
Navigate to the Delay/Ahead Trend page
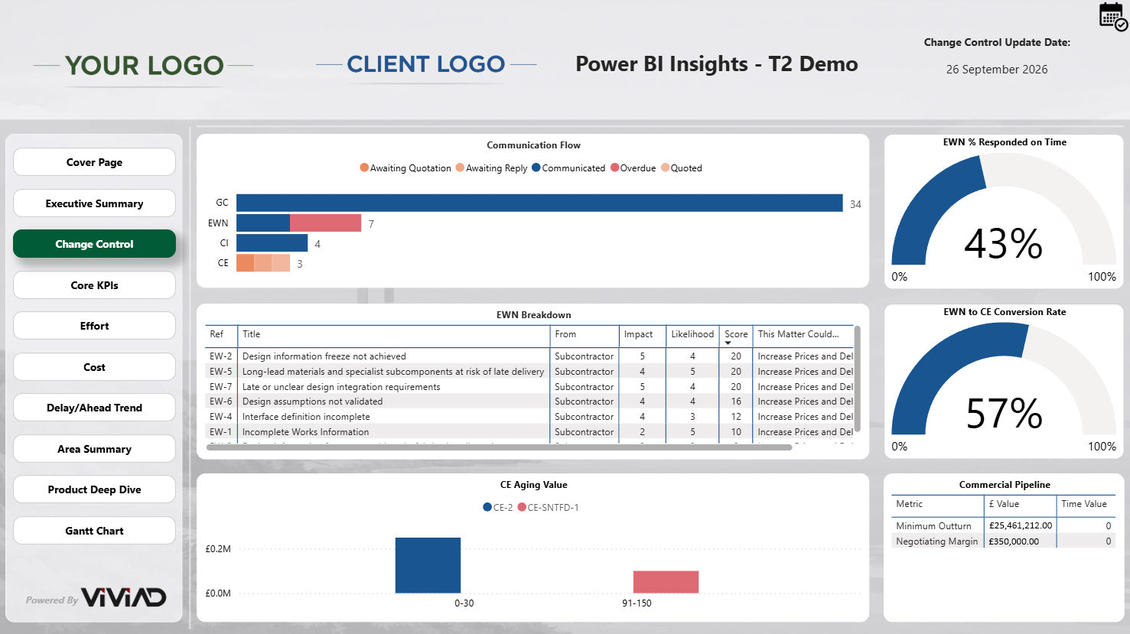[x=94, y=408]
